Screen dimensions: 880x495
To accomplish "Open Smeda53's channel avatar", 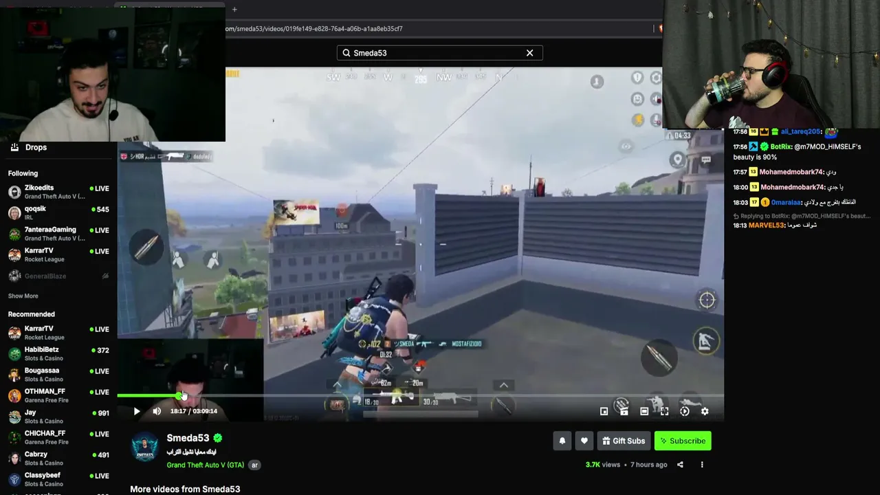I will [x=145, y=447].
